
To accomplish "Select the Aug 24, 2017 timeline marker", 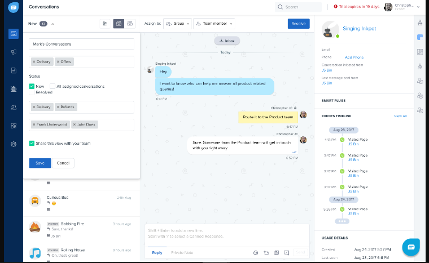I will tap(344, 199).
